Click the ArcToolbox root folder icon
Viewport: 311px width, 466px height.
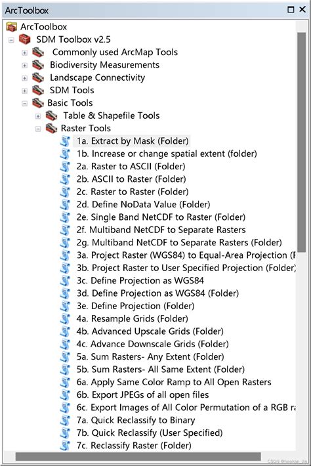point(12,27)
